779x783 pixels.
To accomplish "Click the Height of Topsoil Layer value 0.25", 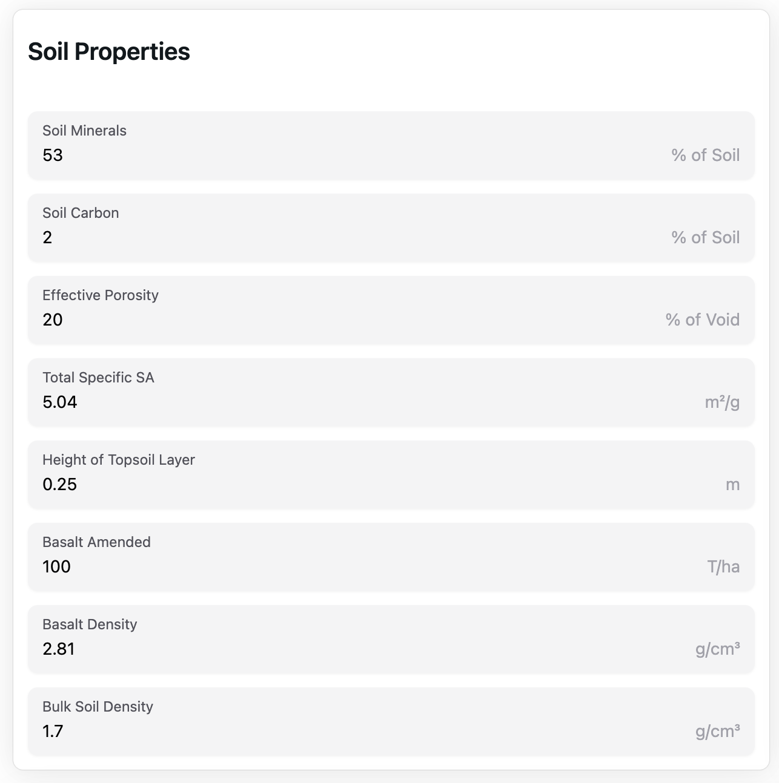I will click(x=60, y=485).
